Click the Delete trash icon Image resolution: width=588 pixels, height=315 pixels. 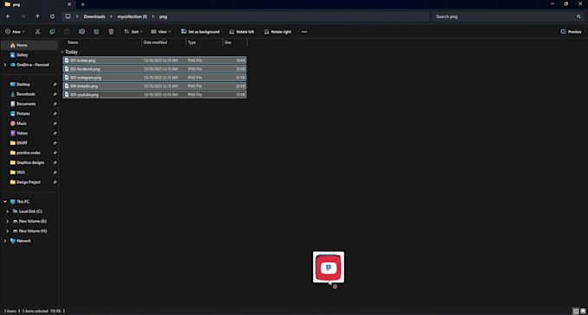tap(111, 32)
